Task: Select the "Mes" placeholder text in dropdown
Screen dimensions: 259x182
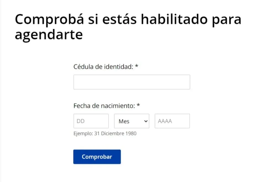Action: [124, 121]
